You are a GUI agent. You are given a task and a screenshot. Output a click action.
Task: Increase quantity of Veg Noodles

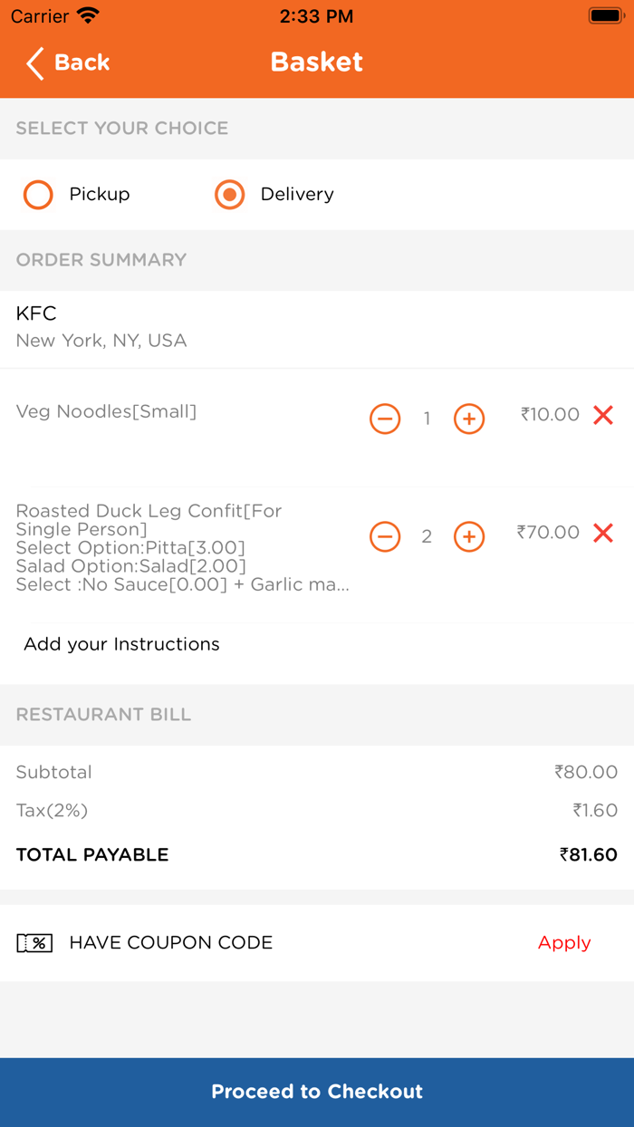[468, 419]
